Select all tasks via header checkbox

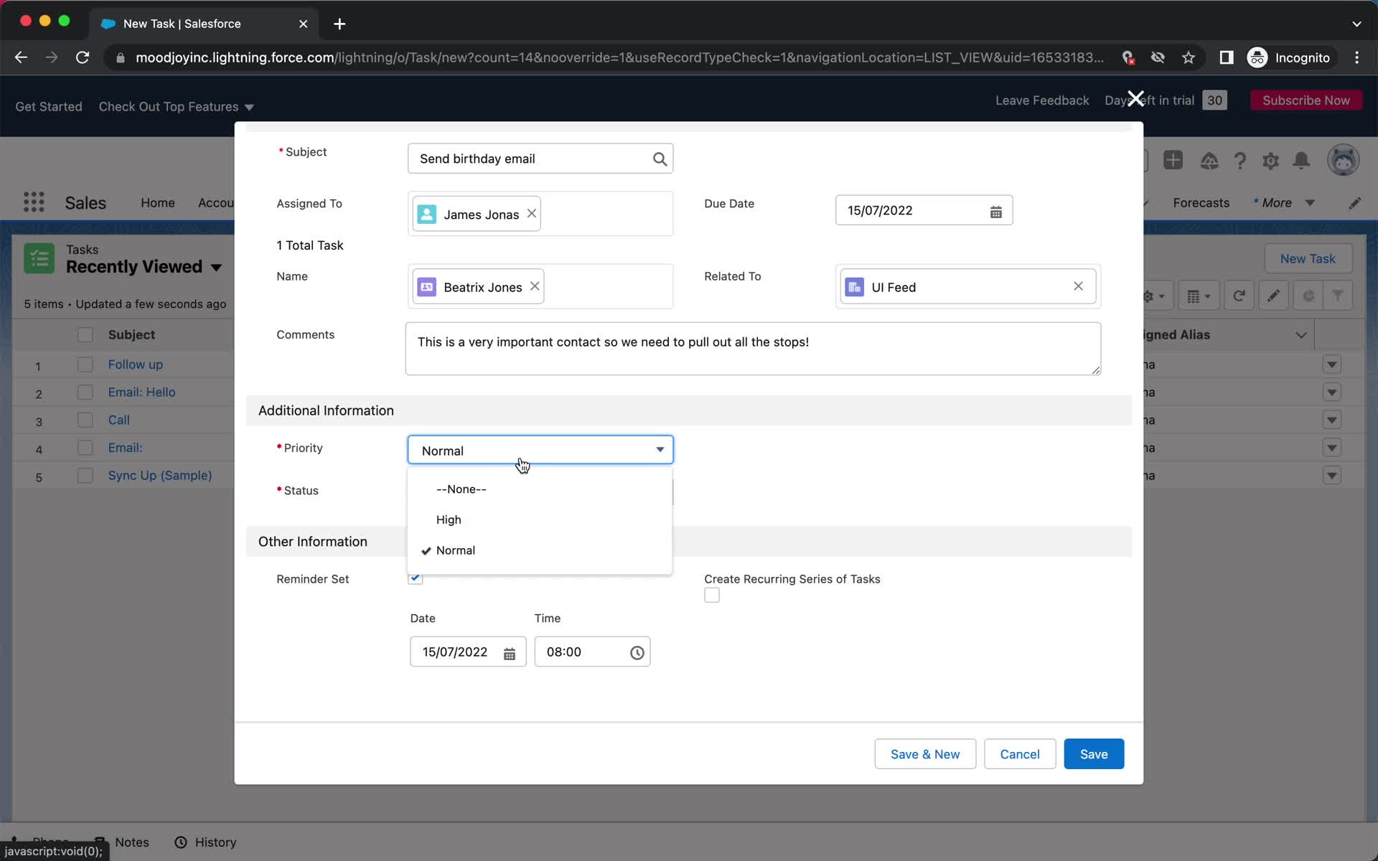[85, 335]
